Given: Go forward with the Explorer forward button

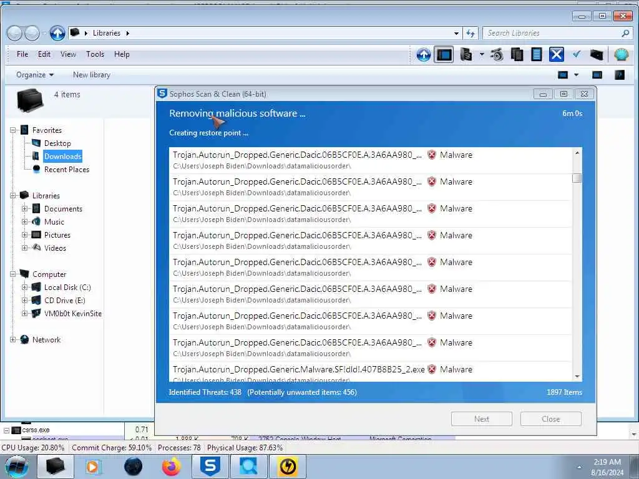Looking at the screenshot, I should [x=32, y=33].
